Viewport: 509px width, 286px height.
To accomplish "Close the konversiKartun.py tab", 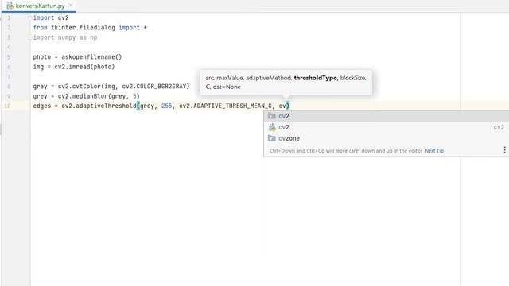I will (x=71, y=6).
